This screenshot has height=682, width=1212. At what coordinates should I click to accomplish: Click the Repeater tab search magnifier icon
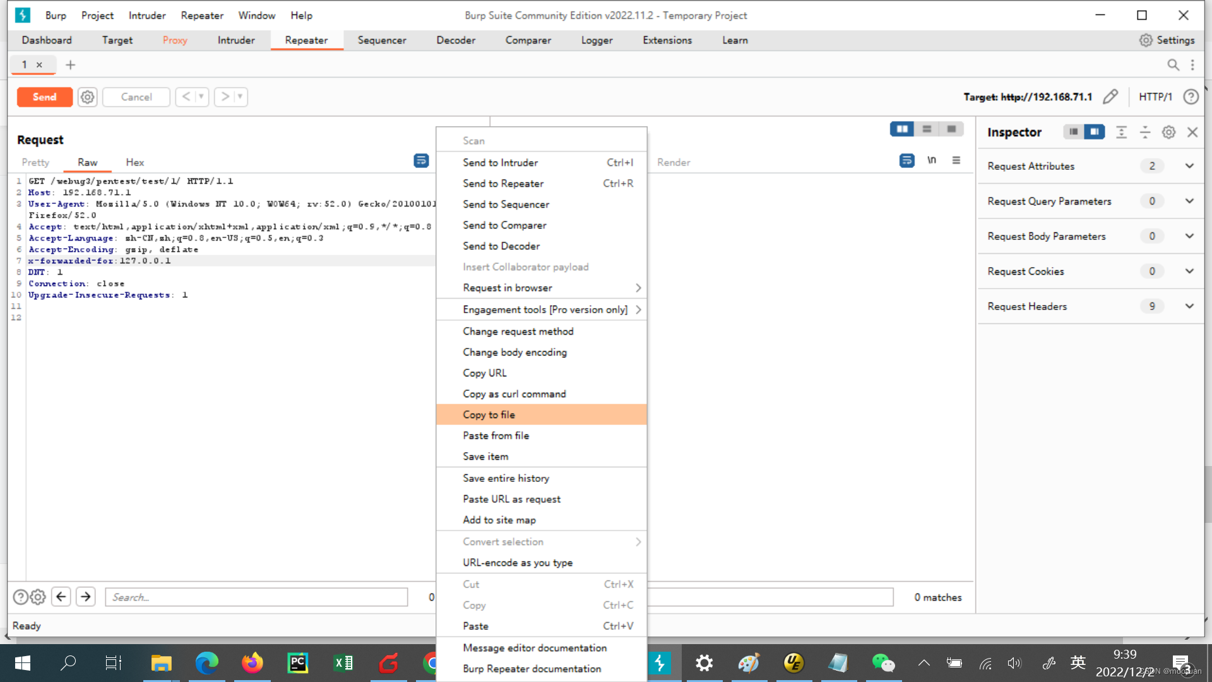[x=1173, y=64]
